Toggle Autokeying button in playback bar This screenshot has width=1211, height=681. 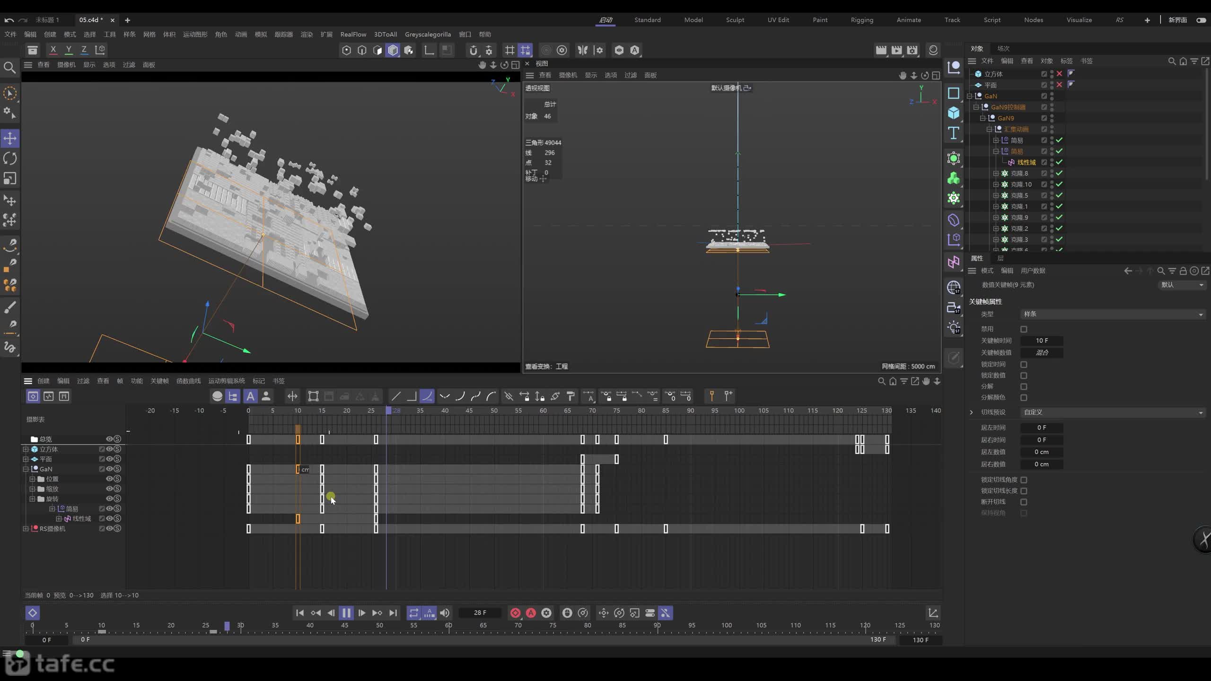coord(531,613)
